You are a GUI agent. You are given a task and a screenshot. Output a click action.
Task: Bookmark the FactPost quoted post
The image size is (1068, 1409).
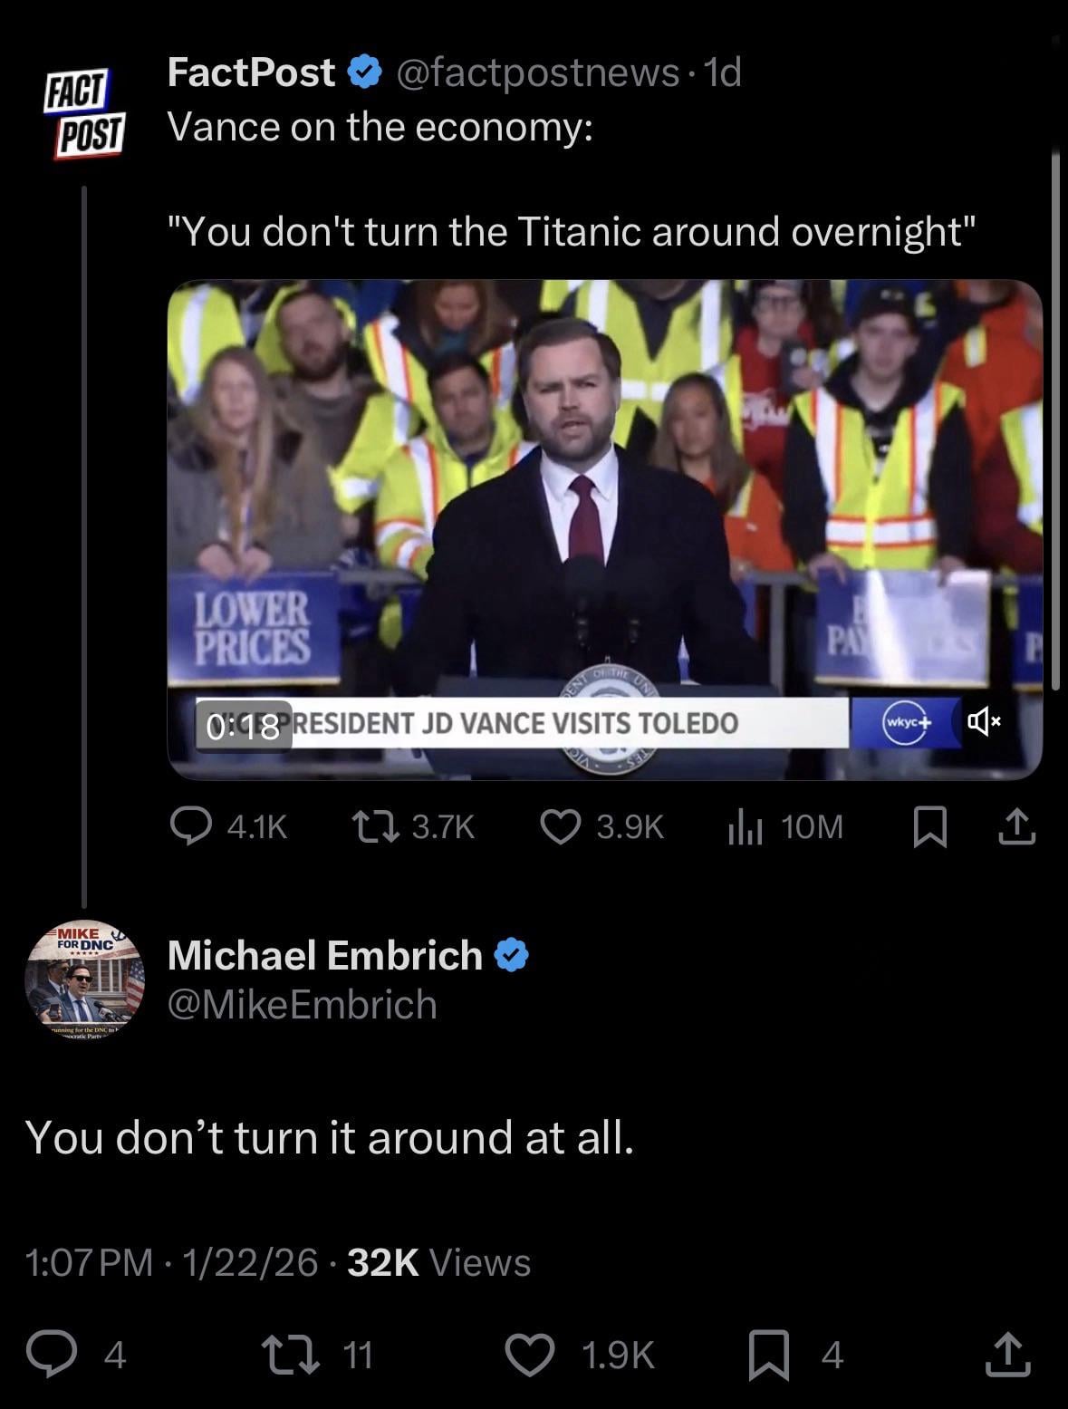point(930,826)
